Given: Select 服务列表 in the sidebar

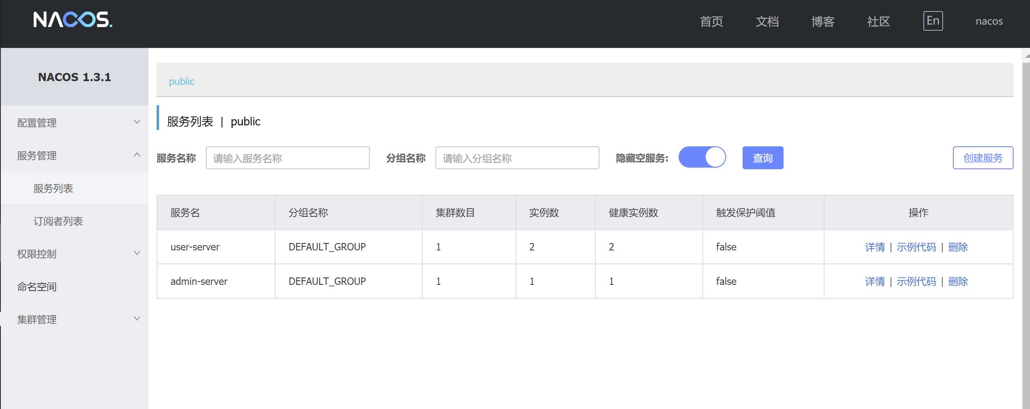Looking at the screenshot, I should coord(74,188).
